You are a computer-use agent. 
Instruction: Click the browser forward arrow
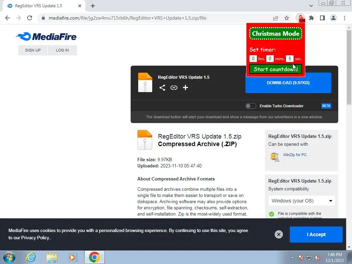[19, 18]
